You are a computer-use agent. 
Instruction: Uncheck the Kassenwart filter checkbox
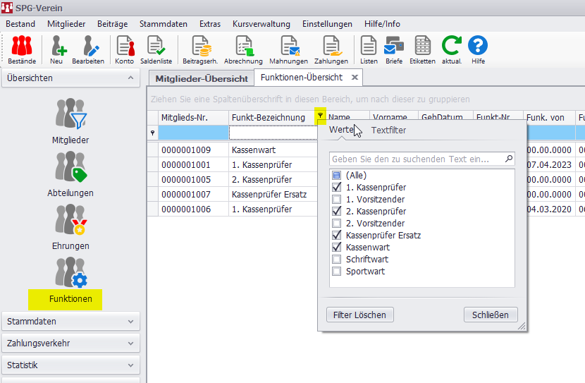pyautogui.click(x=337, y=248)
